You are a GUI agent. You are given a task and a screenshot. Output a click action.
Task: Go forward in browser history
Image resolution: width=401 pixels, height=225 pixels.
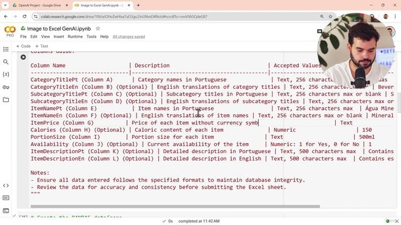[x=15, y=17]
